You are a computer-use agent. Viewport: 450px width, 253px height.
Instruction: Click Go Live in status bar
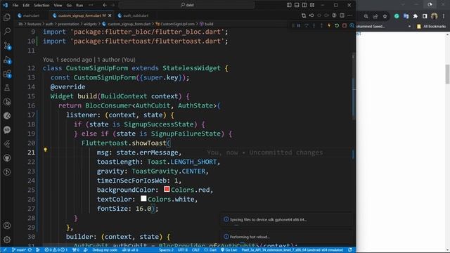229,250
